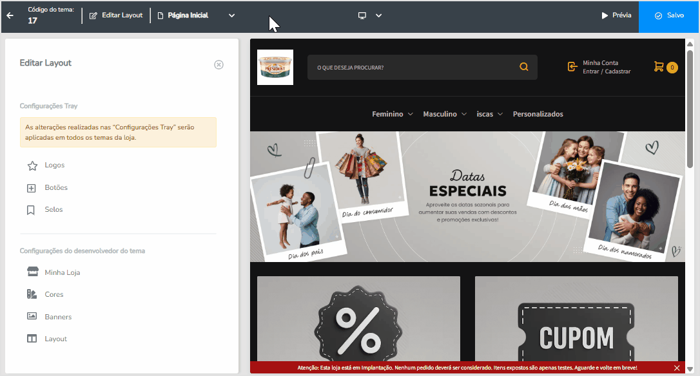Open the Personalizados menu item
Viewport: 700px width, 376px height.
(x=538, y=114)
